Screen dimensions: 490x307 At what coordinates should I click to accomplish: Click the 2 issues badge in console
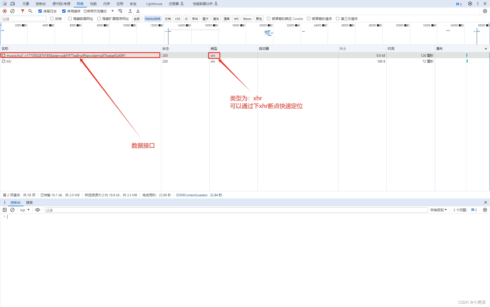(x=474, y=210)
